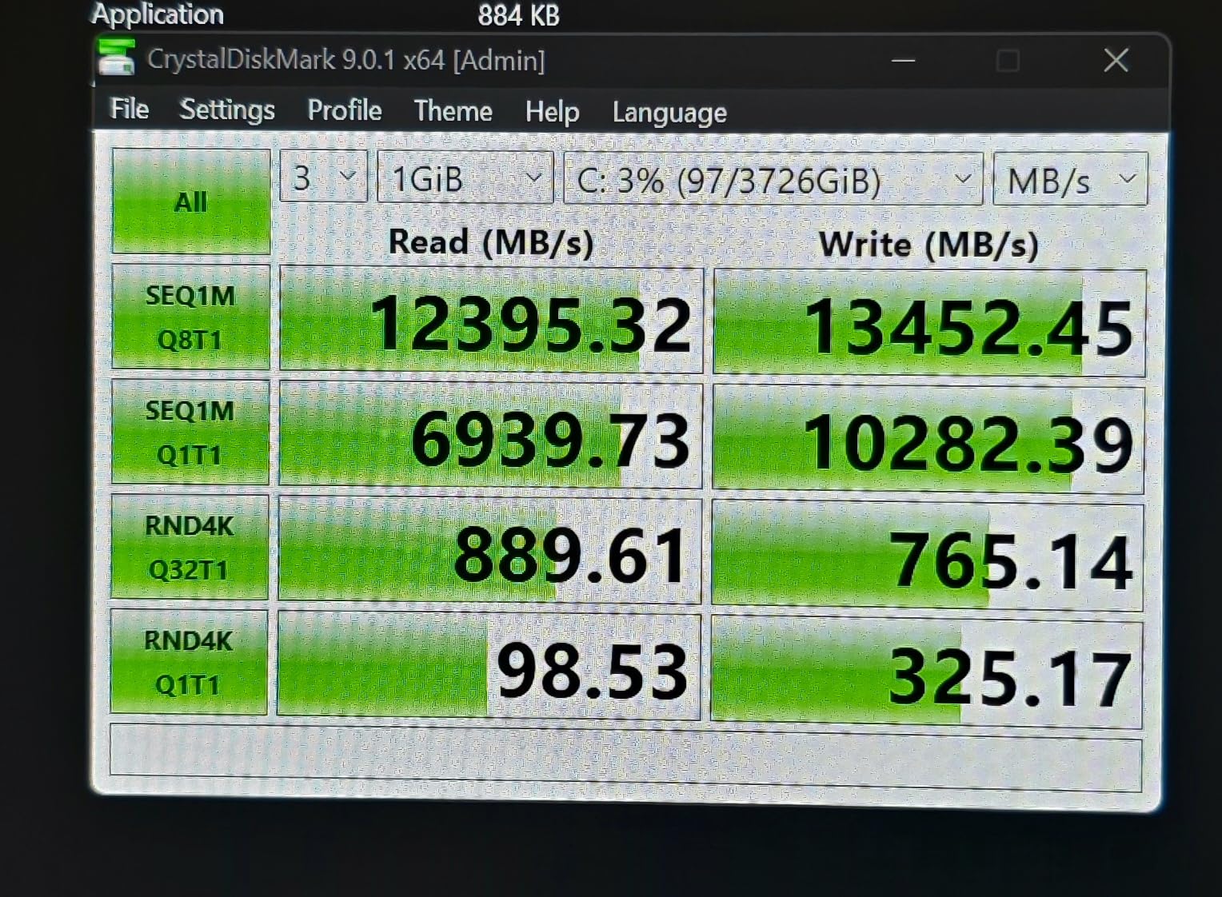Expand the MB/s unit dropdown
1222x897 pixels.
tap(1070, 180)
